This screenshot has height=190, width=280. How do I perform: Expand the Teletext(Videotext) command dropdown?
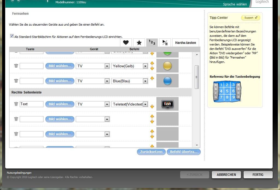coord(145,104)
